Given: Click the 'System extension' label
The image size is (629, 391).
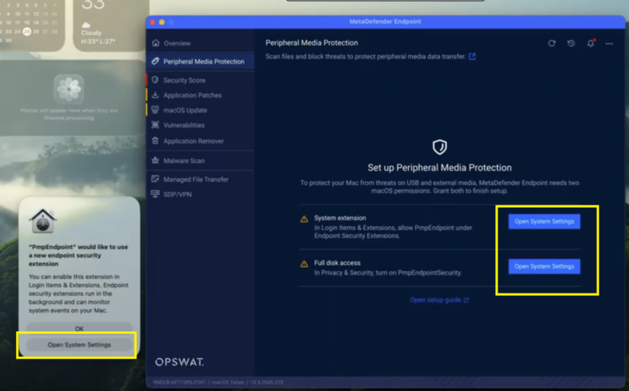Looking at the screenshot, I should pos(340,218).
